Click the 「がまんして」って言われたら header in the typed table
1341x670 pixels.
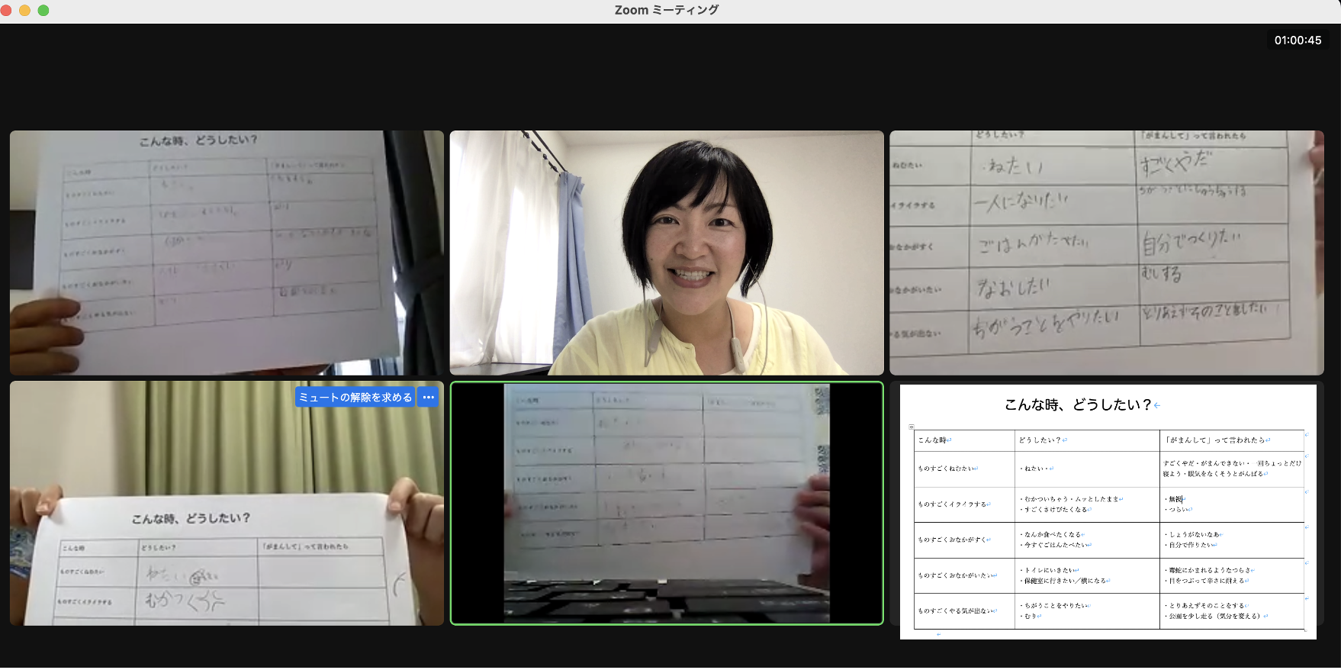pyautogui.click(x=1213, y=440)
